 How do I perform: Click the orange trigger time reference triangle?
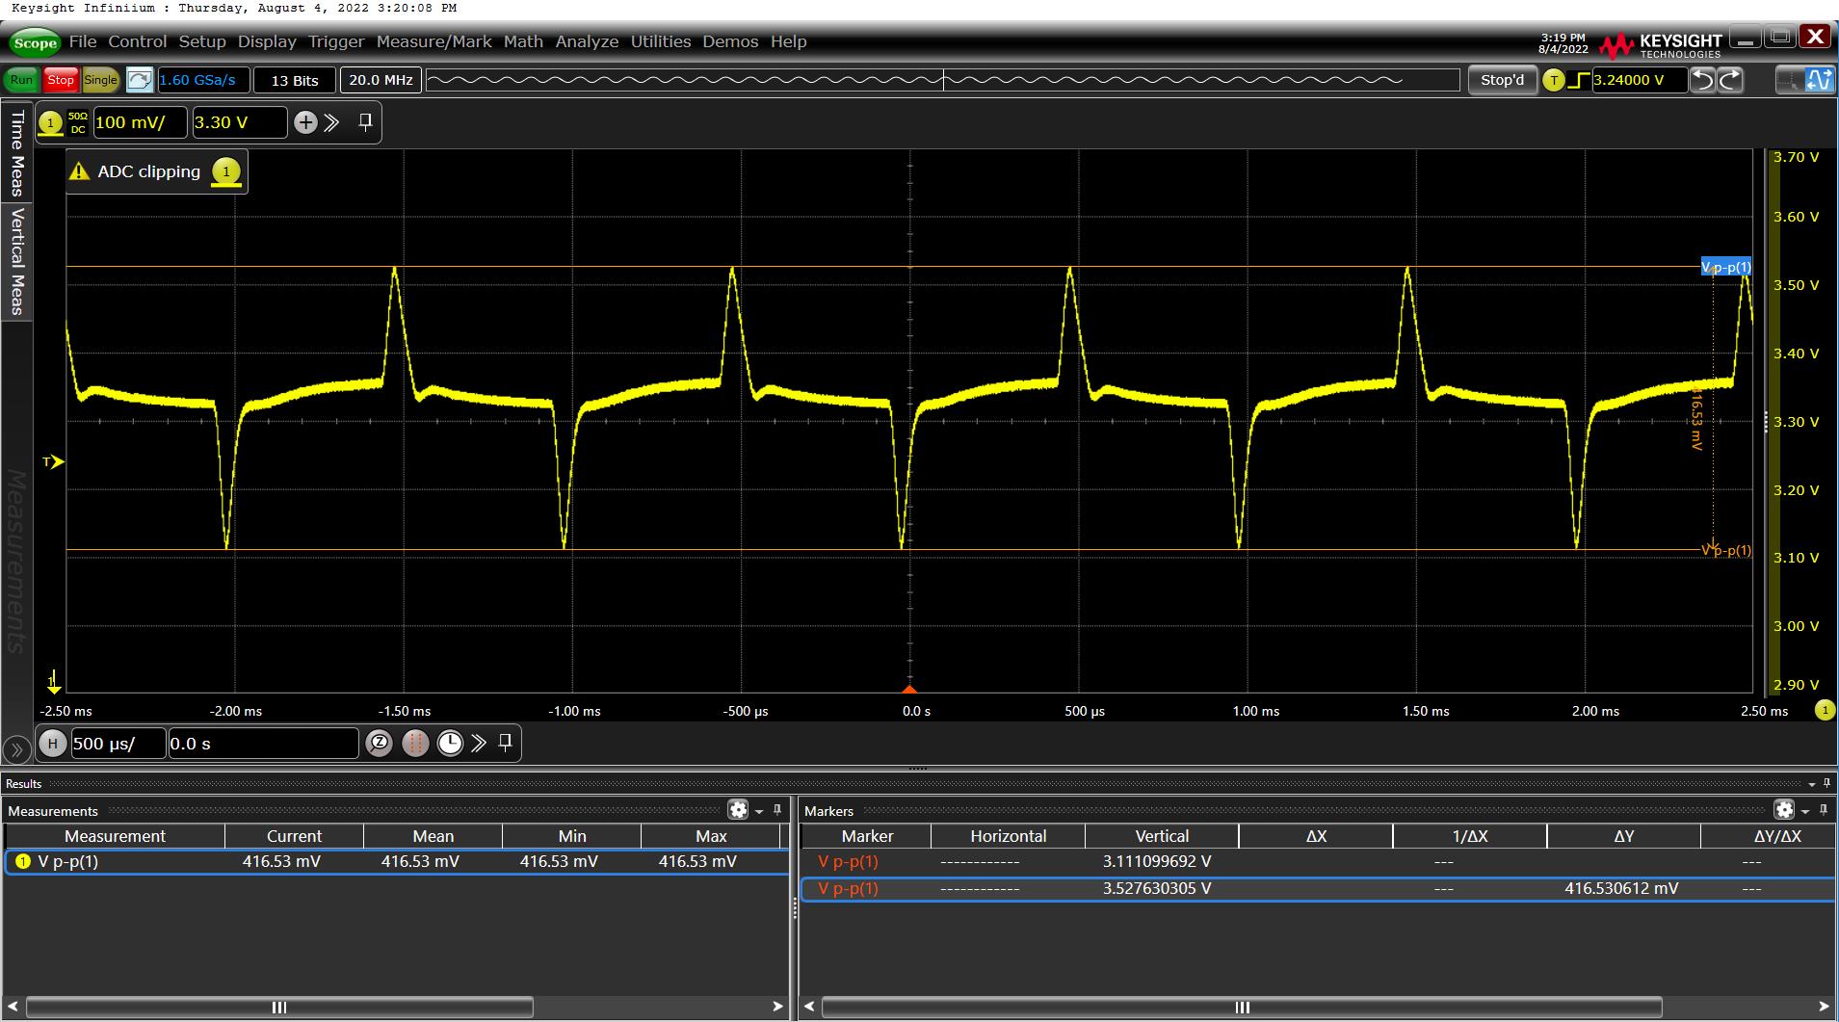(x=909, y=688)
